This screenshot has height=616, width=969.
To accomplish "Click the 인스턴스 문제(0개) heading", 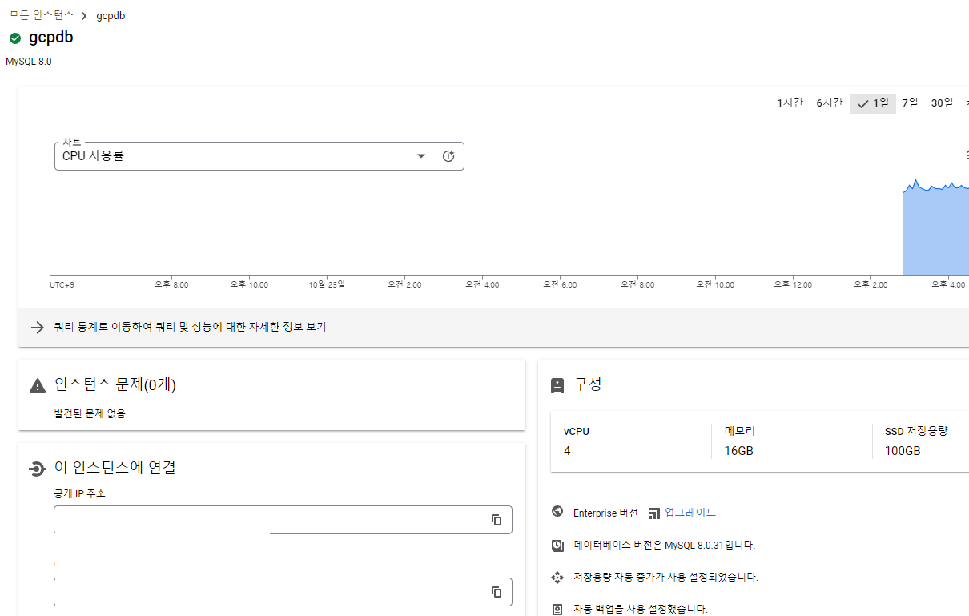I will pos(115,385).
